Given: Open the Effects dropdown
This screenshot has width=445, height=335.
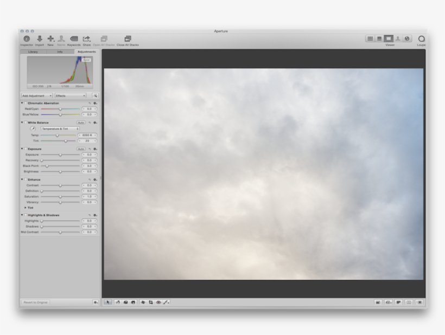Looking at the screenshot, I should pyautogui.click(x=69, y=95).
